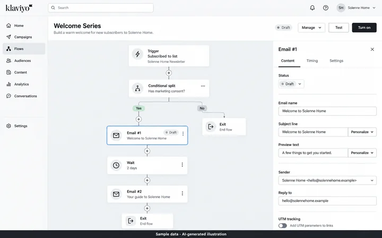This screenshot has height=238, width=382.
Task: Select the Trigger node title
Action: (x=153, y=51)
